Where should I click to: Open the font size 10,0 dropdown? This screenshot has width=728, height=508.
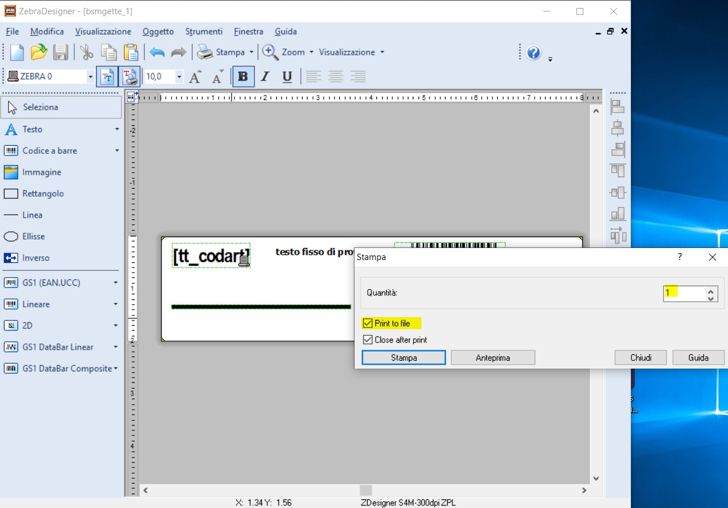click(179, 77)
